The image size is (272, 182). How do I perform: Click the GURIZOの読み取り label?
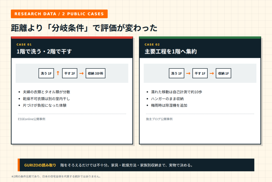pyautogui.click(x=40, y=165)
